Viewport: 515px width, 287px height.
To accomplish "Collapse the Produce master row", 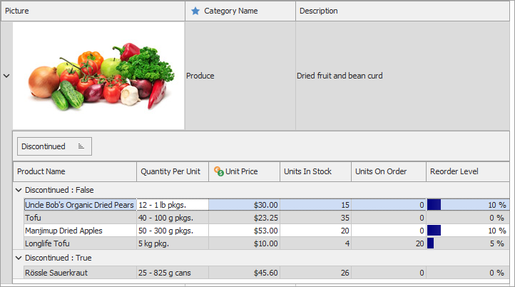I will click(x=6, y=76).
